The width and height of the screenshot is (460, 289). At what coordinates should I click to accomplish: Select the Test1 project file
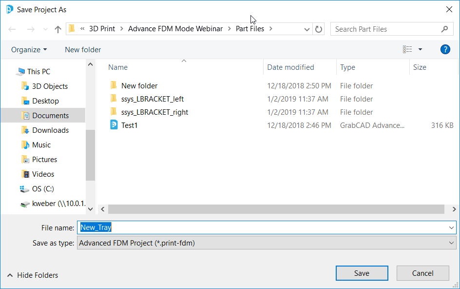point(130,125)
